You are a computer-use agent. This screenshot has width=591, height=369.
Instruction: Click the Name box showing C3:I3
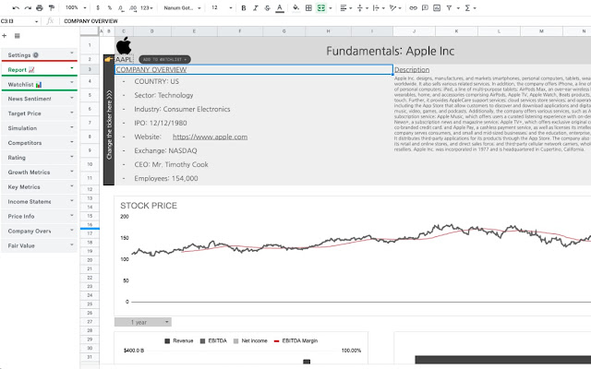(18, 21)
